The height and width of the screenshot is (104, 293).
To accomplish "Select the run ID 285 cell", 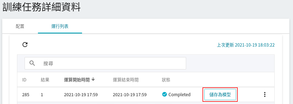I will [x=26, y=95].
